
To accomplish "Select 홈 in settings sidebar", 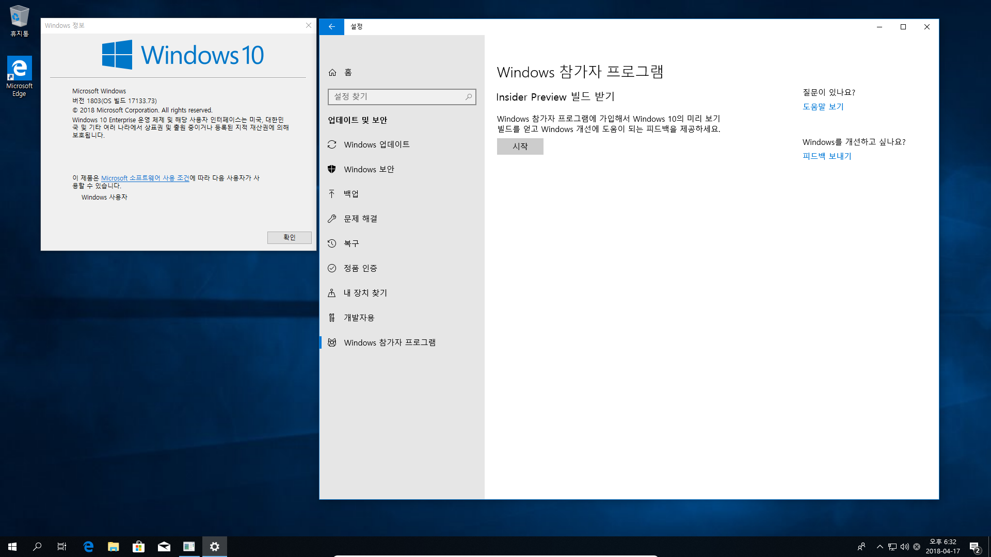I will [402, 72].
